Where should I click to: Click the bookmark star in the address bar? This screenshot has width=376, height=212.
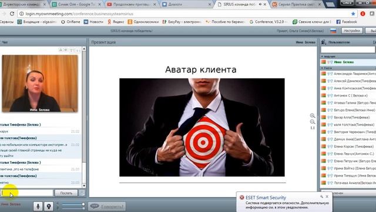(x=353, y=14)
